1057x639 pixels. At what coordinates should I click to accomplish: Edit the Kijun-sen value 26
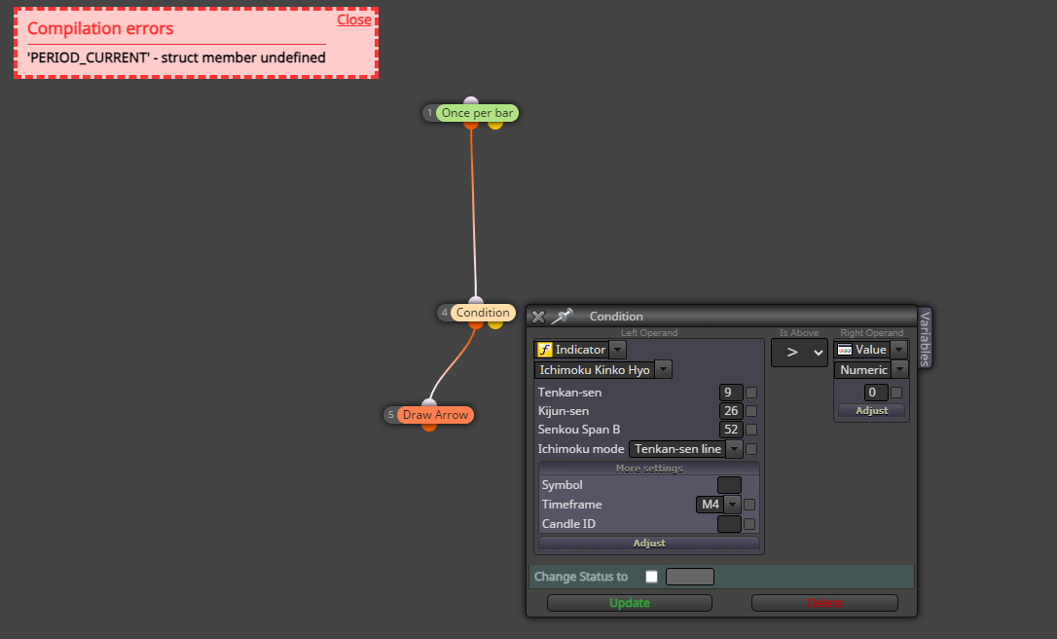coord(731,411)
